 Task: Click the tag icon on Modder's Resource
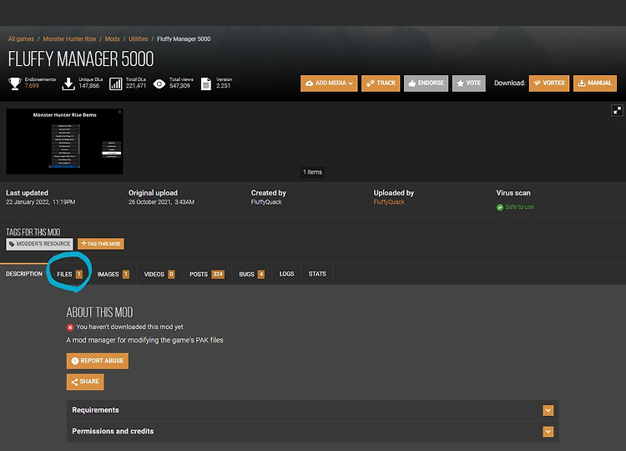point(12,244)
